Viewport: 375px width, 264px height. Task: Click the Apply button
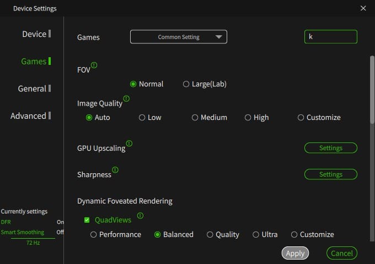[x=295, y=253]
